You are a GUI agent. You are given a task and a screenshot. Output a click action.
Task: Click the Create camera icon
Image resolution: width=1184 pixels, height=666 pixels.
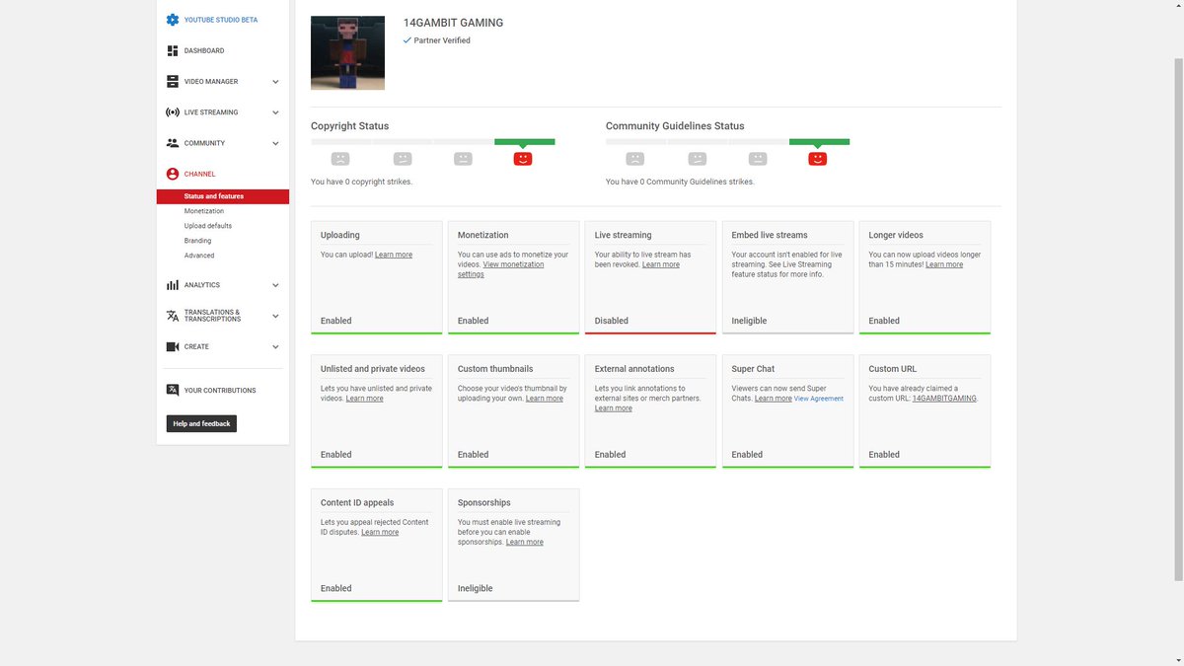point(173,346)
